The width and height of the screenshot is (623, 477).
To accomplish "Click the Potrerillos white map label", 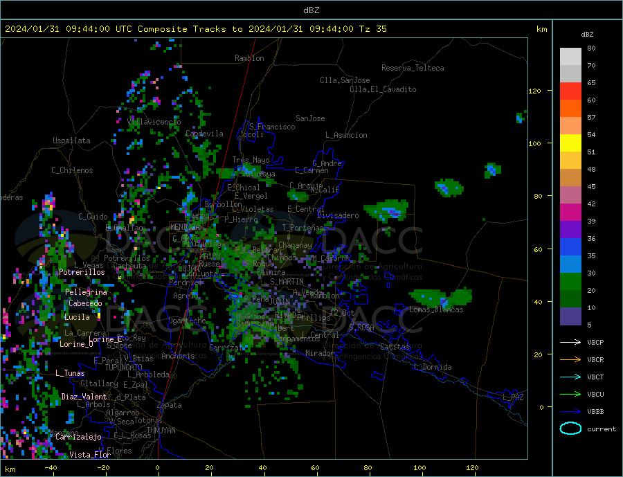I will pos(82,272).
